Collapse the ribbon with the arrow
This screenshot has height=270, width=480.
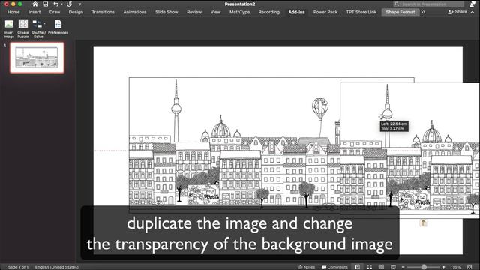pos(472,12)
